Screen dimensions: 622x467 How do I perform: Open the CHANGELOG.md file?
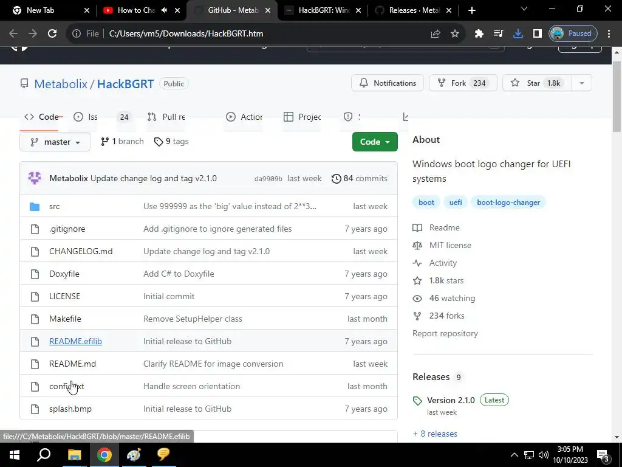coord(81,251)
